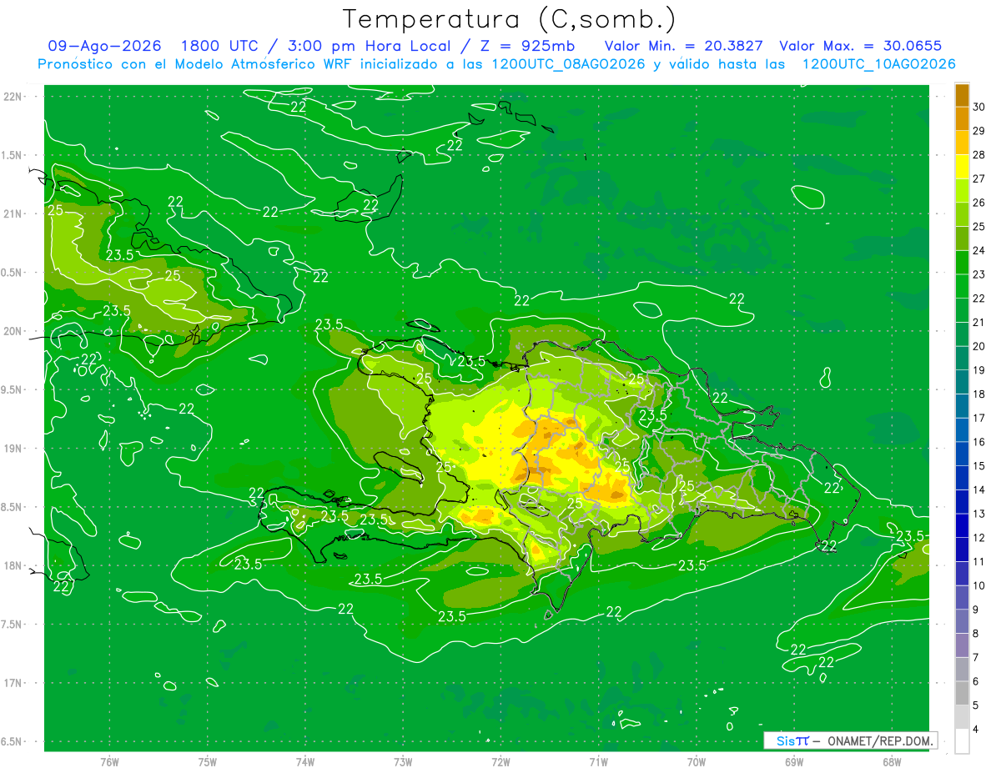
Task: Click the '75W' longitude axis label
Action: click(208, 762)
